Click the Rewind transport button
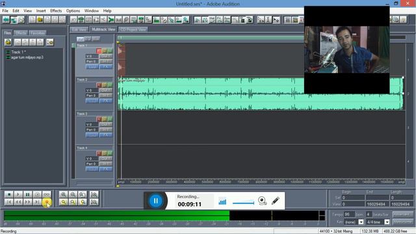This screenshot has height=234, width=416. (18, 202)
